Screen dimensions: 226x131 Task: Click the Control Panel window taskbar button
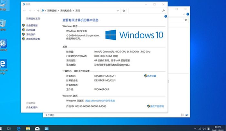(46, 128)
